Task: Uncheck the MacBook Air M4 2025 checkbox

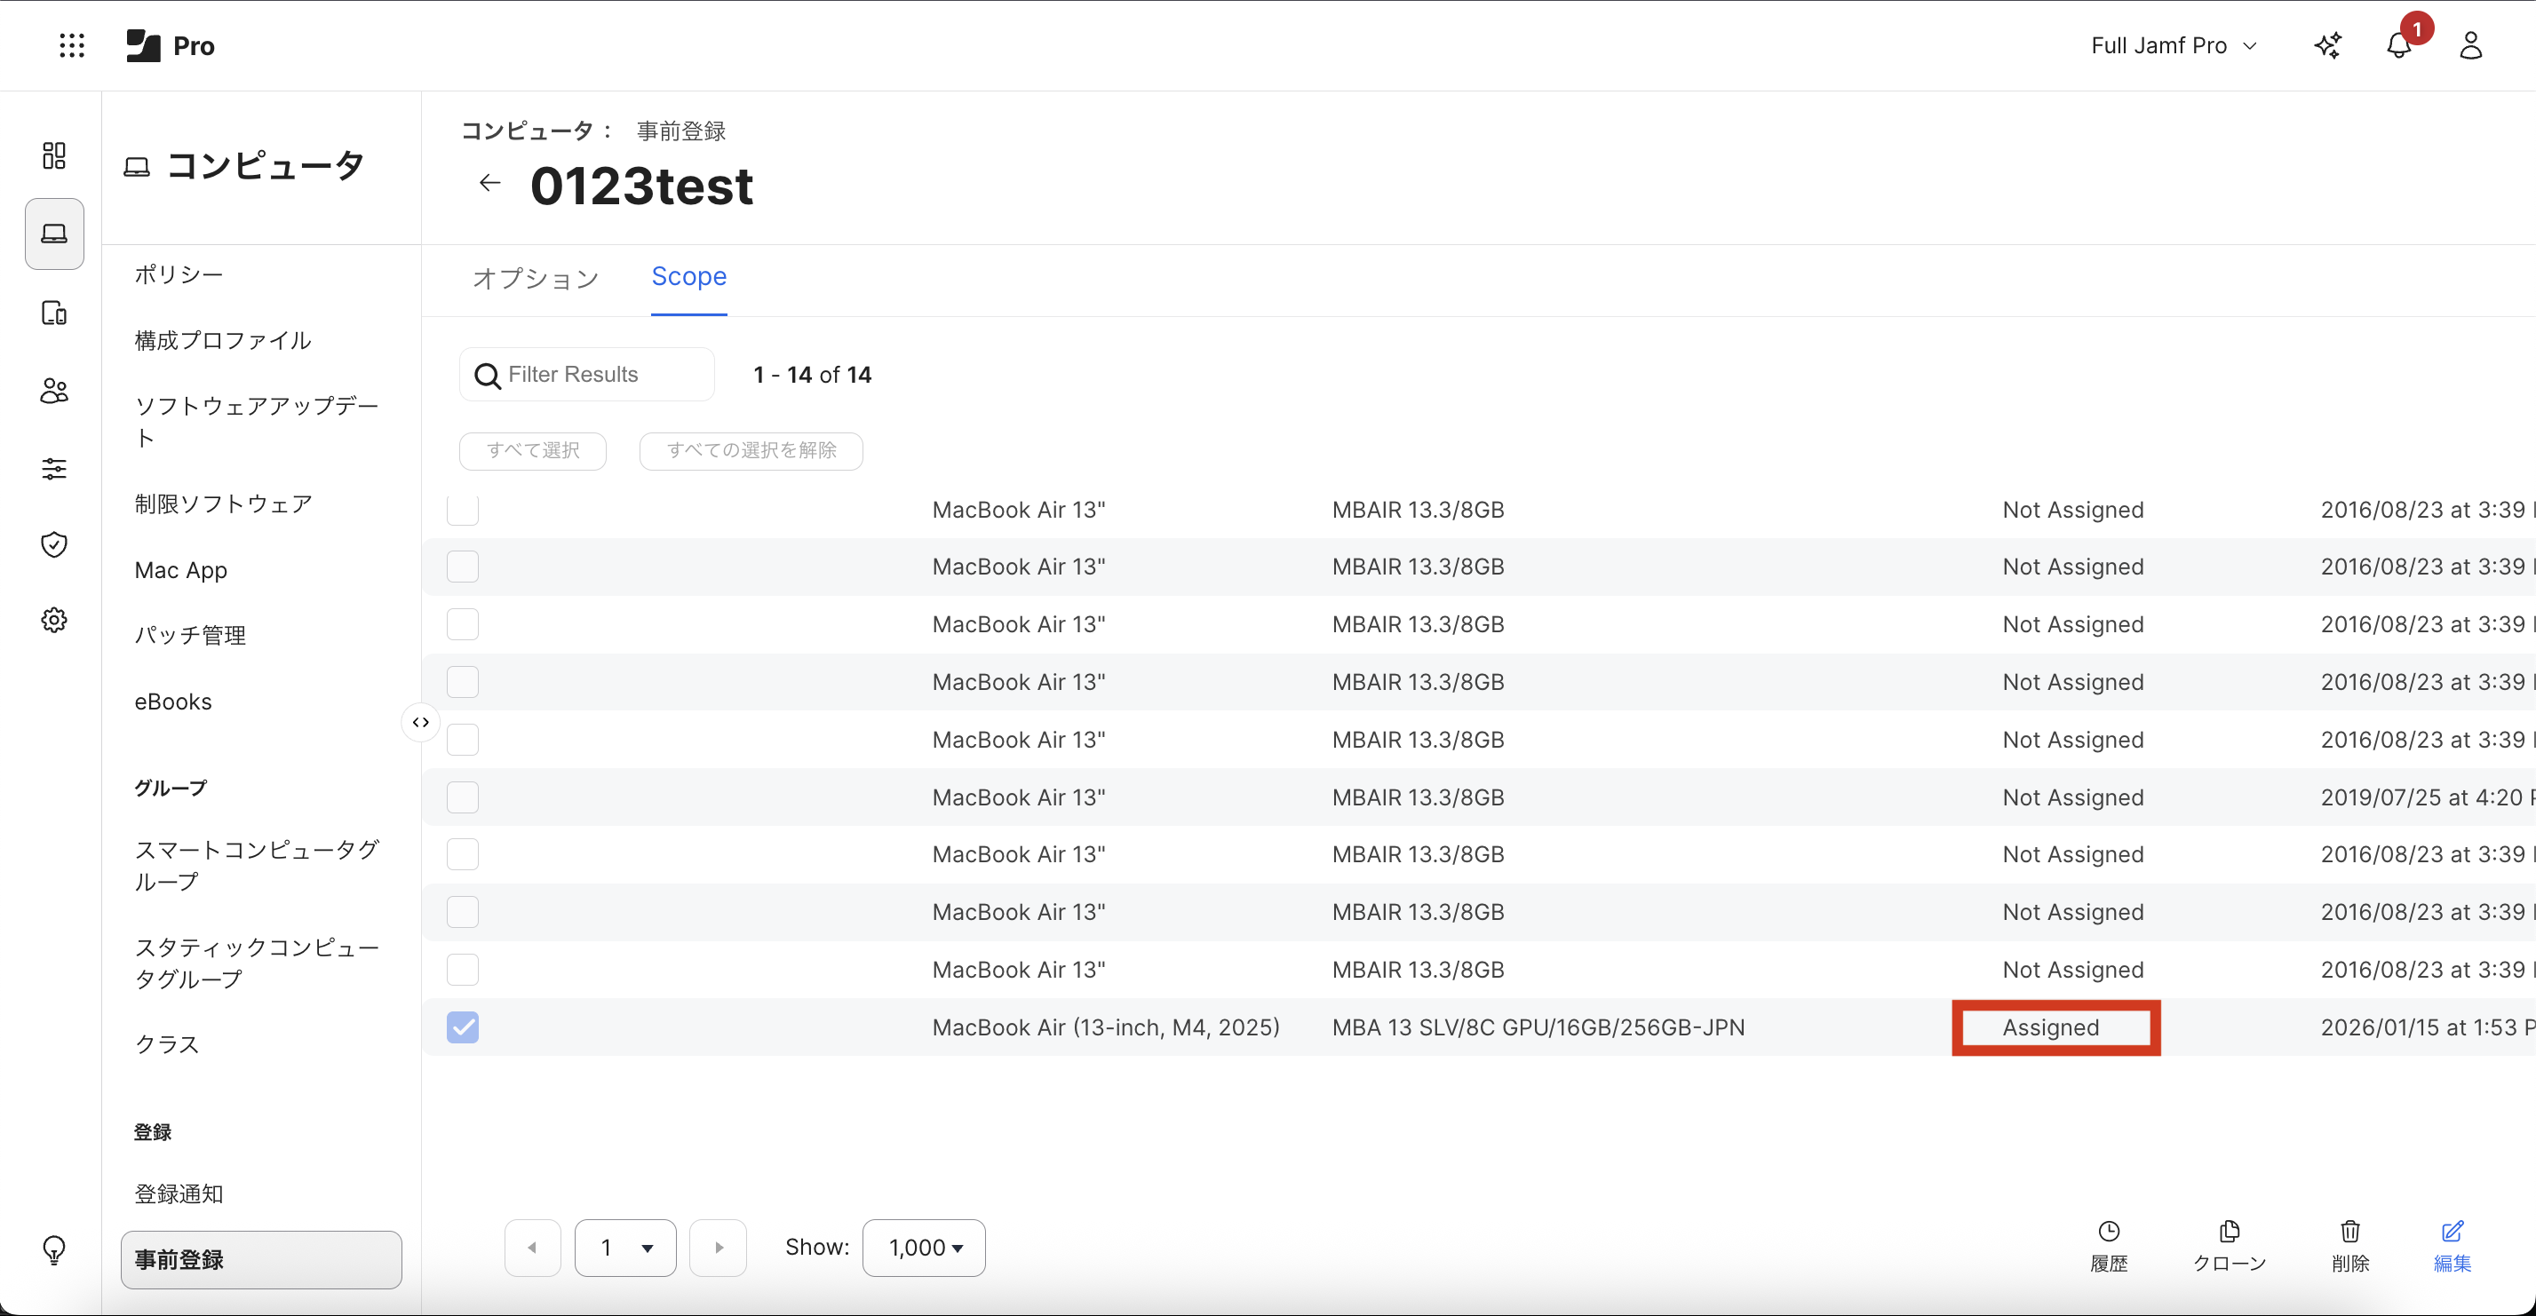Action: point(463,1027)
